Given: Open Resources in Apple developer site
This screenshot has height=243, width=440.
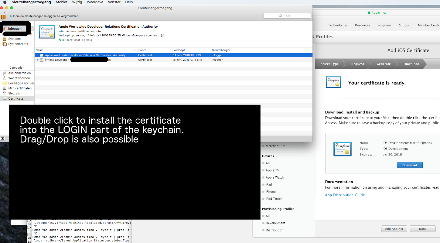Looking at the screenshot, I should tap(362, 25).
